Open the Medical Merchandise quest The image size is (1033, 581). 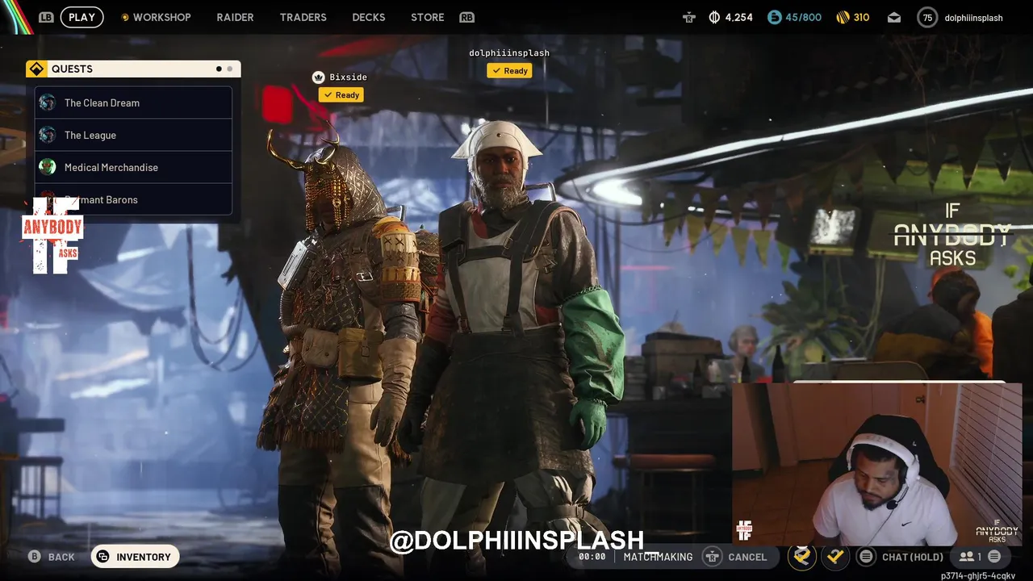133,167
